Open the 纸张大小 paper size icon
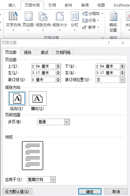The height and width of the screenshot is (196, 130). pos(60,21)
